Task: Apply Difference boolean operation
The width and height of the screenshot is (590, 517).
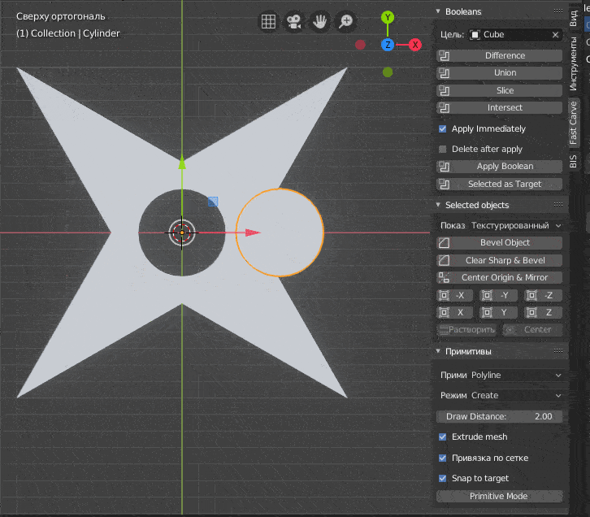Action: click(499, 56)
